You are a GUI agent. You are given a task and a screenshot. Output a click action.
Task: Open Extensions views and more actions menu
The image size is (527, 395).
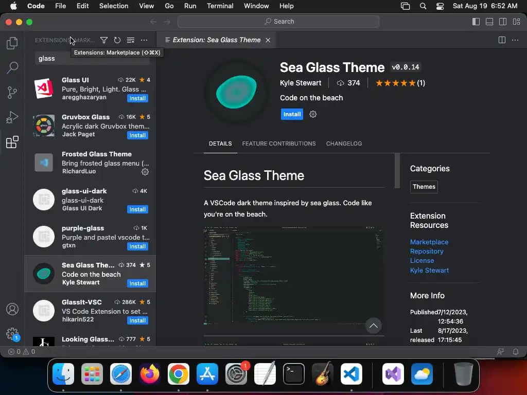tap(144, 40)
